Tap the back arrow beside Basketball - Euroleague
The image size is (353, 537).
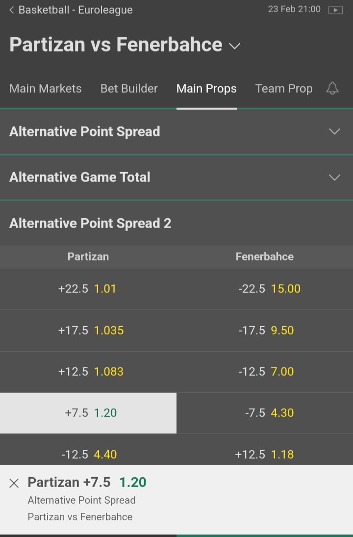[x=11, y=10]
